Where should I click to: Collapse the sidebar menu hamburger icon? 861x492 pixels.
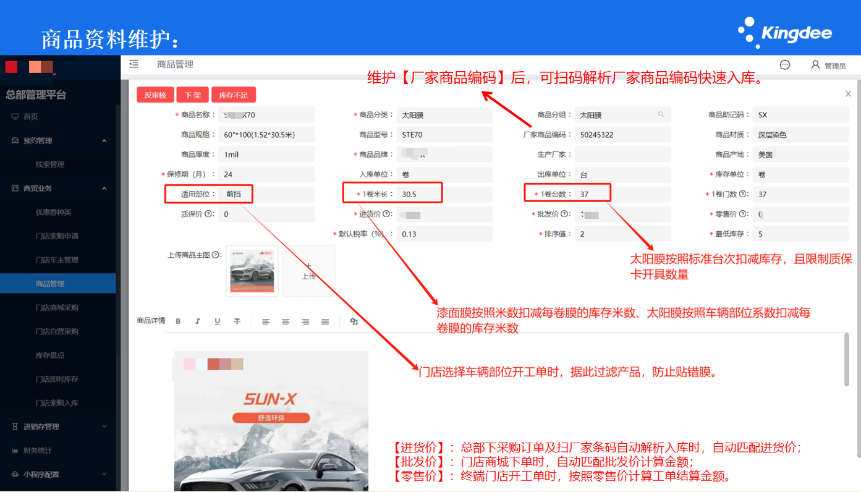134,64
